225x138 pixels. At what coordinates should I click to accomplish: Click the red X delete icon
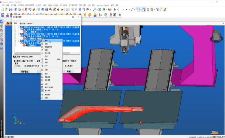26,10
